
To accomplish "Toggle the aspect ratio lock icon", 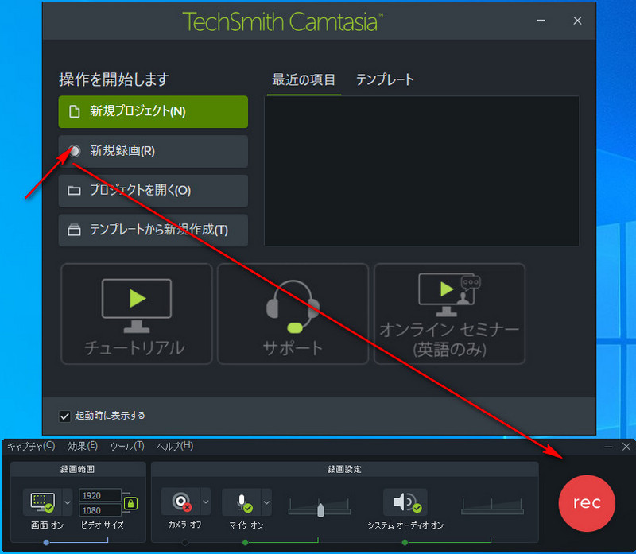I will [130, 503].
